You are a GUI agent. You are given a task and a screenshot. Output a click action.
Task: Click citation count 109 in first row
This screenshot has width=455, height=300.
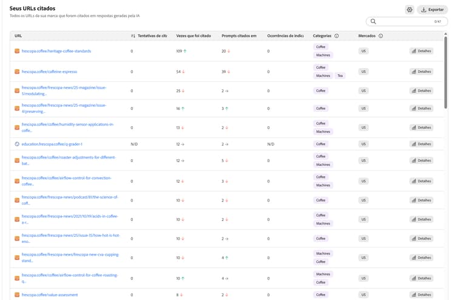click(x=179, y=51)
